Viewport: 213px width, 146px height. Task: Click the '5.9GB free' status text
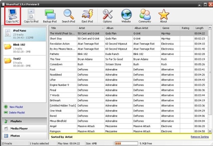pyautogui.click(x=146, y=143)
